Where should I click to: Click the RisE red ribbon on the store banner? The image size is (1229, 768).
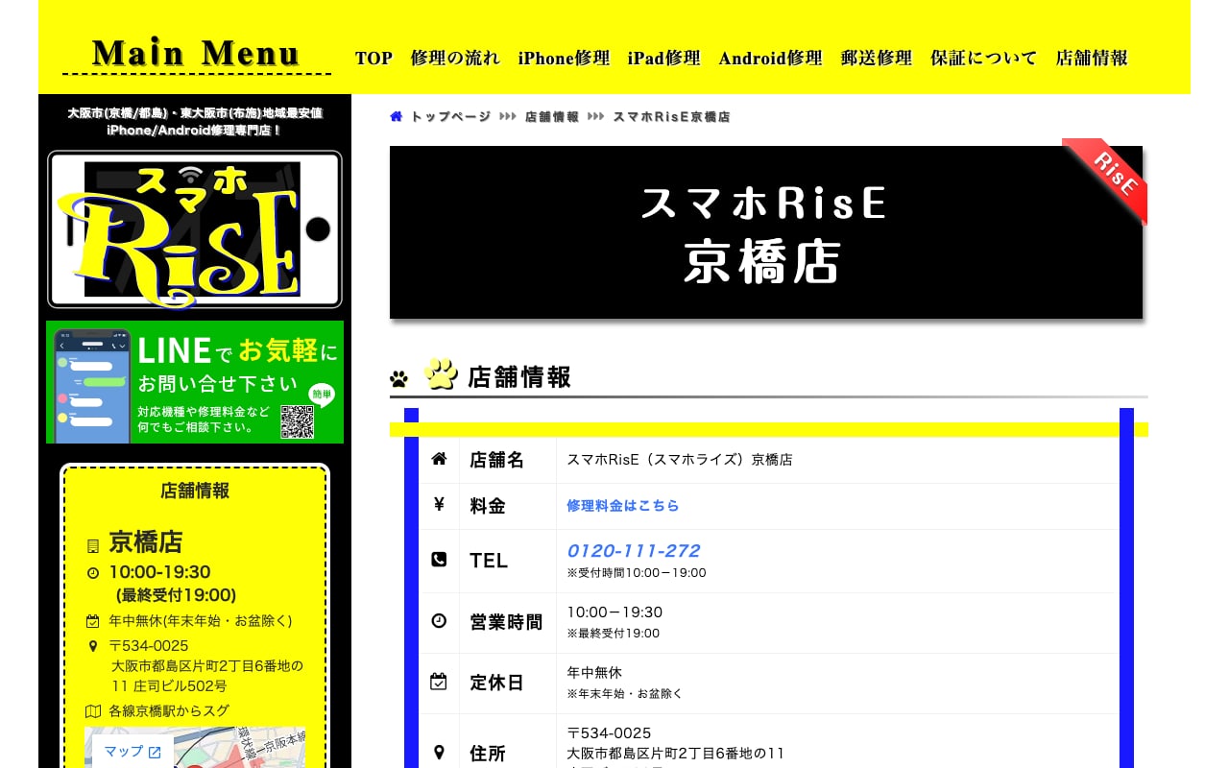(1107, 180)
